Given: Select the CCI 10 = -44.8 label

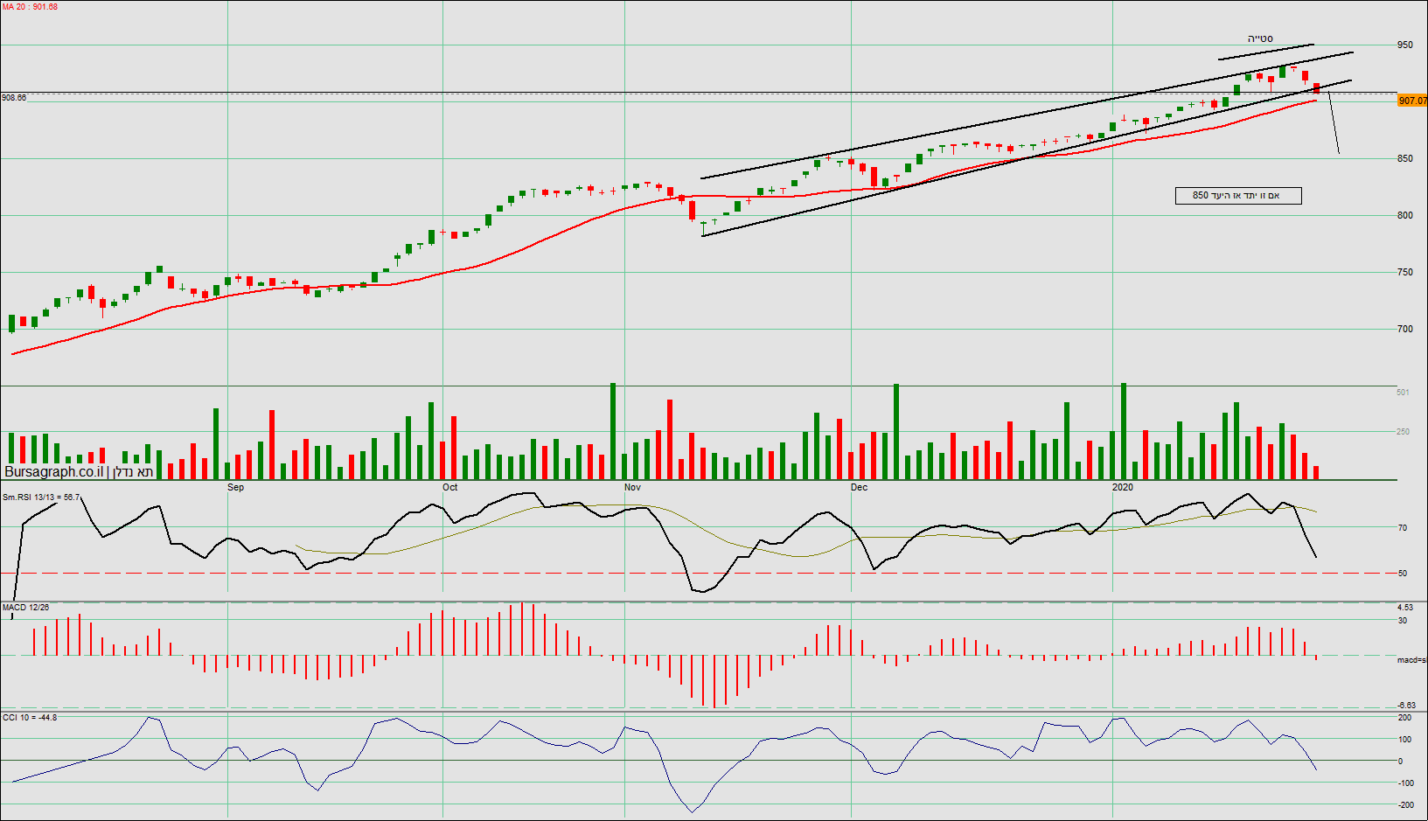Looking at the screenshot, I should pyautogui.click(x=30, y=717).
